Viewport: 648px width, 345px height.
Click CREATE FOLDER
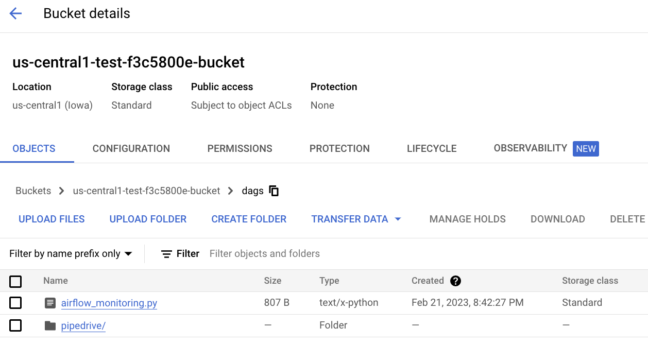(x=249, y=219)
